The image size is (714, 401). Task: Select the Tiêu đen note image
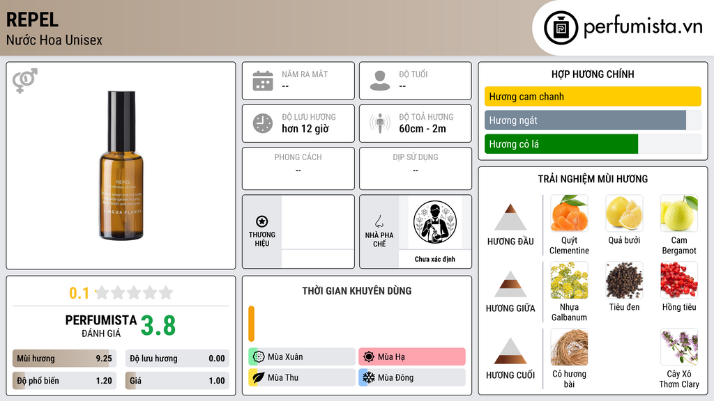pyautogui.click(x=624, y=280)
